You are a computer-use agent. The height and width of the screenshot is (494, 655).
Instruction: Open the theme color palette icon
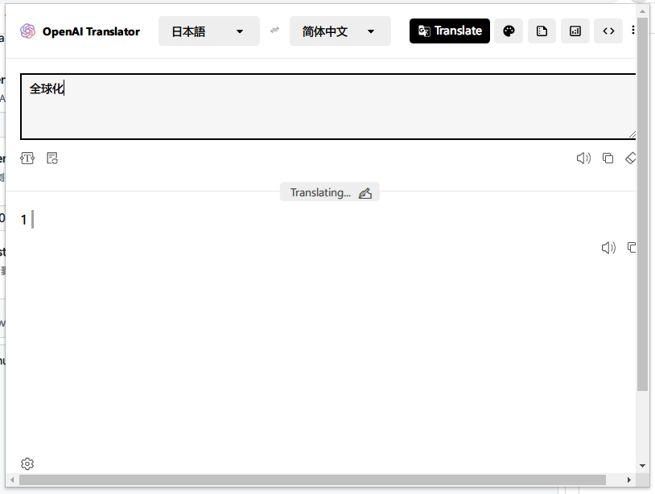pos(509,31)
